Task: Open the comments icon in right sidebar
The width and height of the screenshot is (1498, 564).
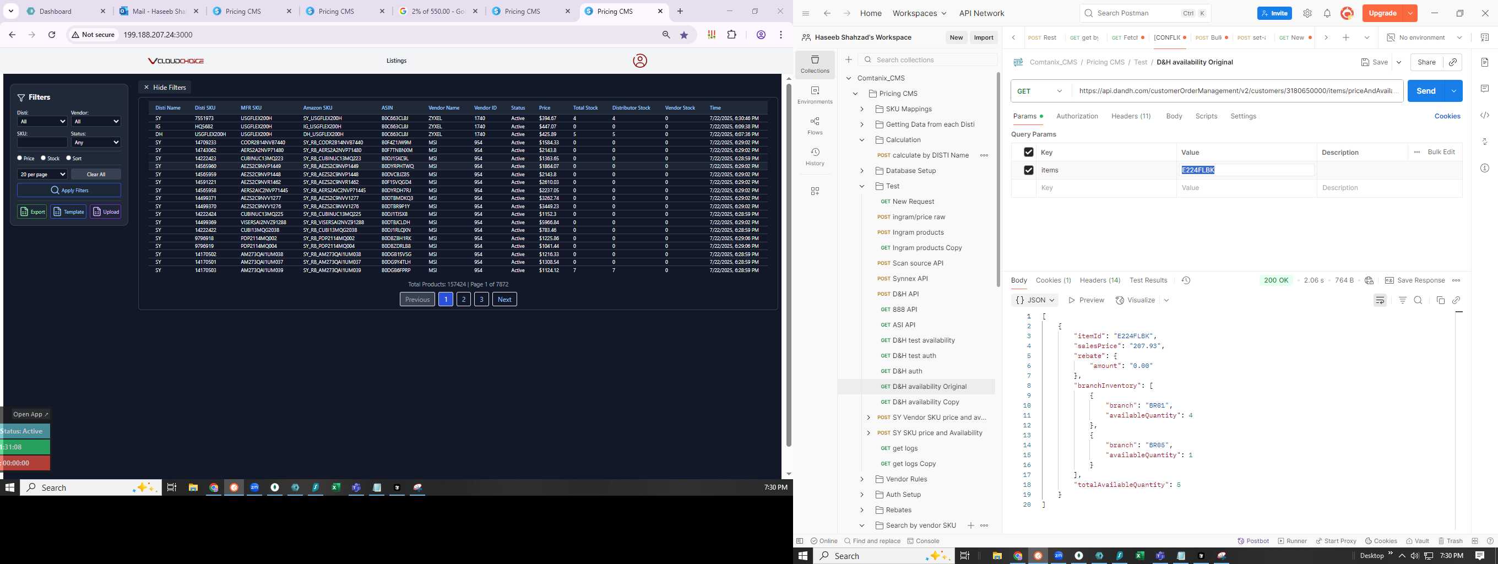Action: click(1485, 88)
